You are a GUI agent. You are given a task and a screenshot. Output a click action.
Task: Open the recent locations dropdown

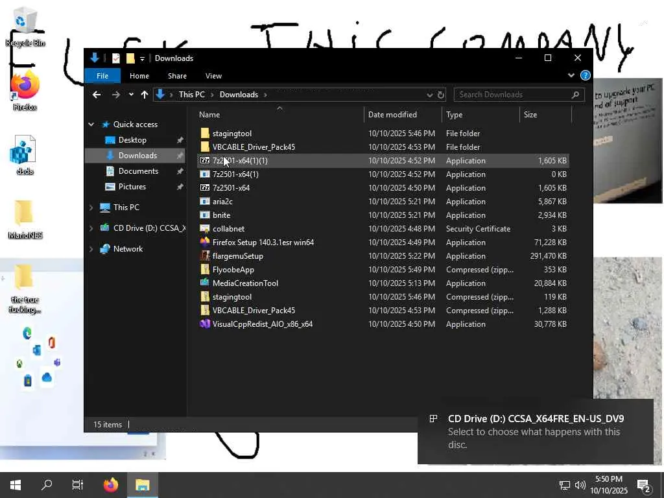pyautogui.click(x=131, y=95)
